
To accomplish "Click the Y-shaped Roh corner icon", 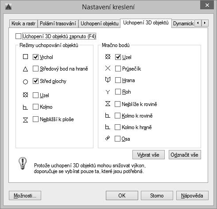I will pos(108,92).
